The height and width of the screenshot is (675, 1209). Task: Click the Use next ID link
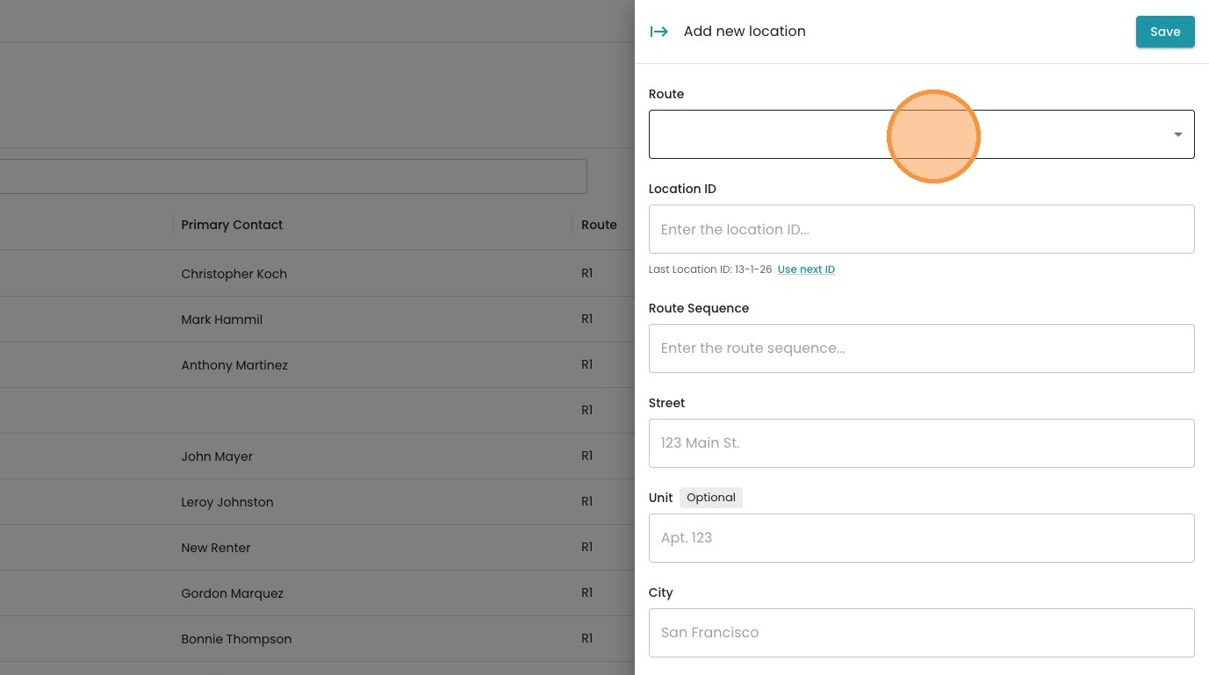pyautogui.click(x=806, y=269)
